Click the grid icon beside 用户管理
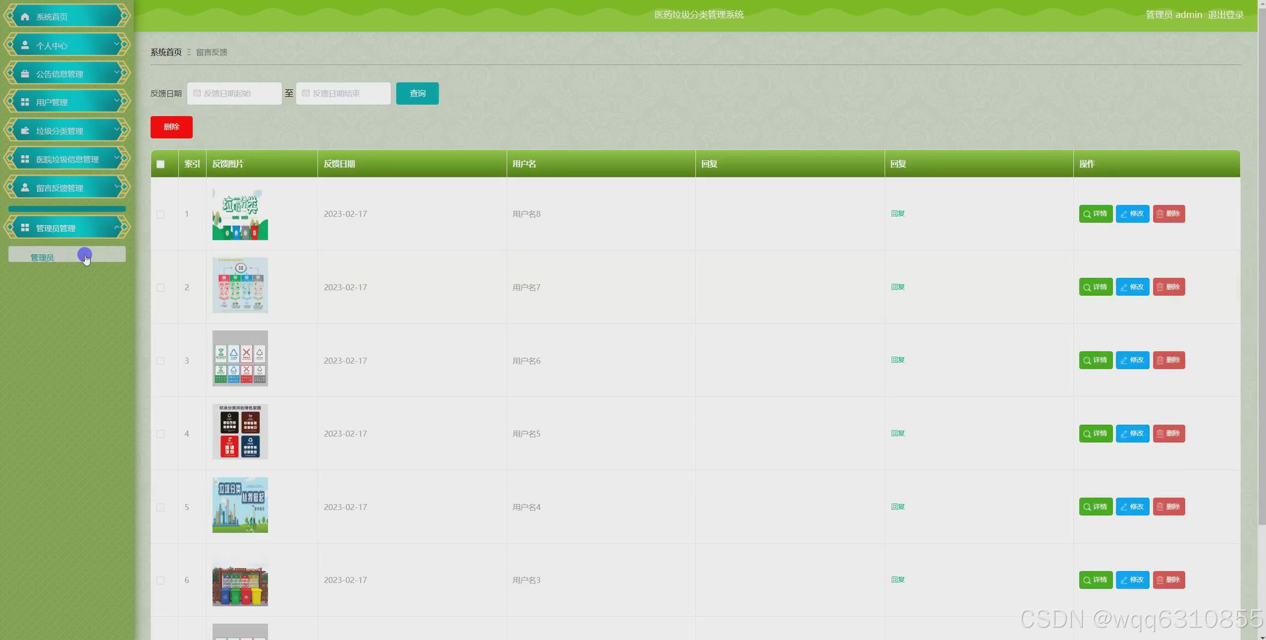This screenshot has width=1266, height=640. 25,102
